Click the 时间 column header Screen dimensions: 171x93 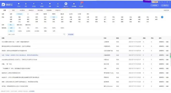(x=130, y=38)
